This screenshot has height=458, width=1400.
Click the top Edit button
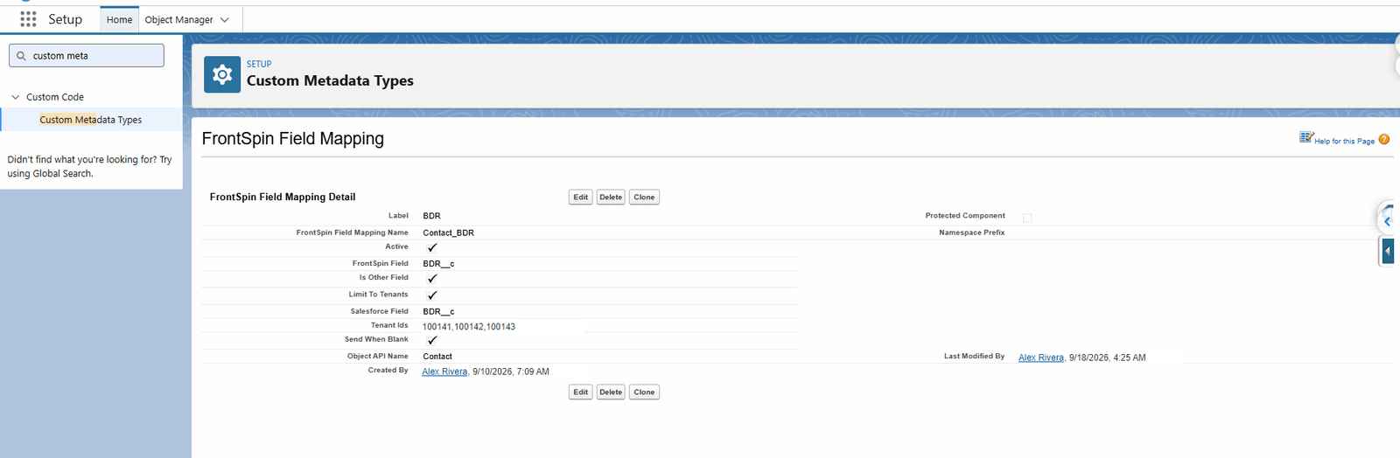click(580, 198)
